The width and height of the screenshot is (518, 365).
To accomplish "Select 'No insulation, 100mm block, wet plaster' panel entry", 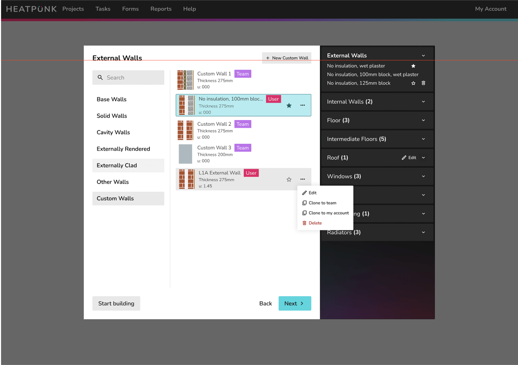I will point(373,75).
